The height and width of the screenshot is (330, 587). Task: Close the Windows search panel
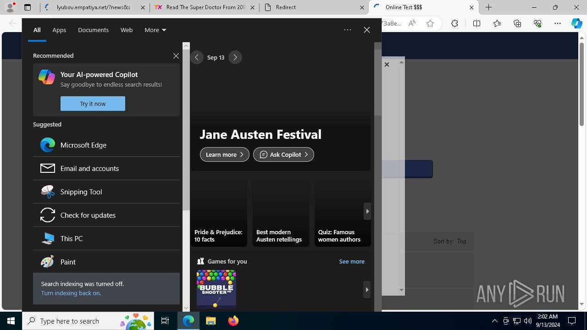pyautogui.click(x=367, y=30)
